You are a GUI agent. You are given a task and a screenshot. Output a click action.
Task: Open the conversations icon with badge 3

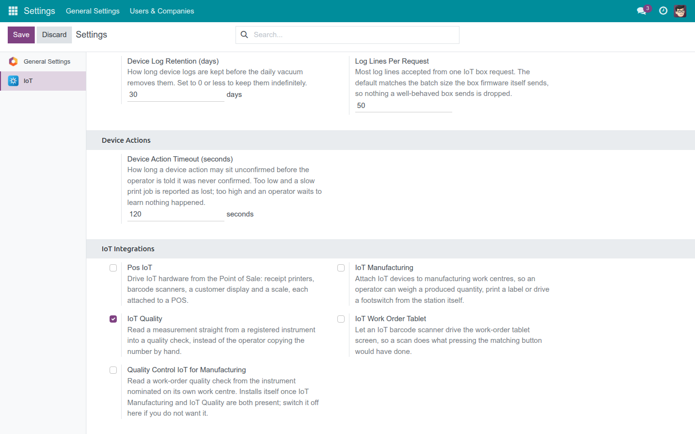[642, 11]
